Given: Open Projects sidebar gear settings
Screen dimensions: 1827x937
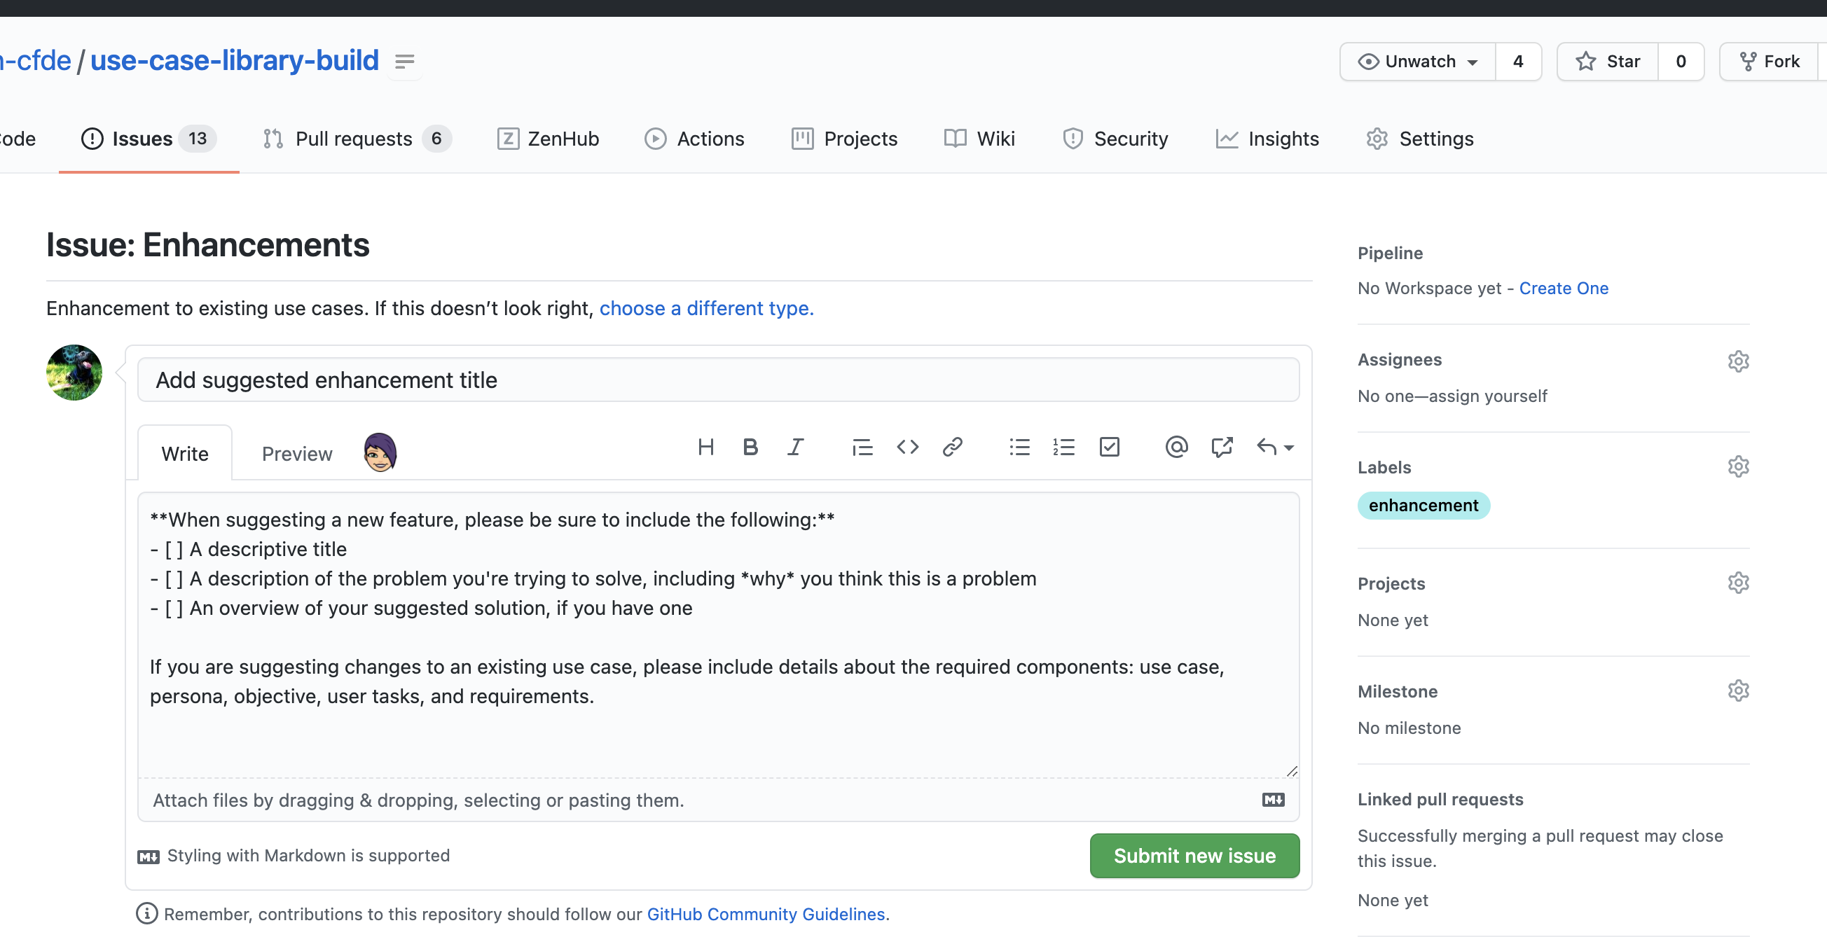Looking at the screenshot, I should click(x=1737, y=583).
